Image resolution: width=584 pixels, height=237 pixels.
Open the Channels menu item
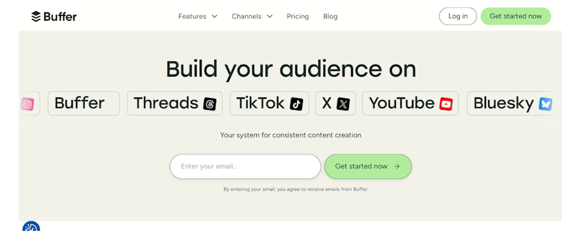(247, 16)
